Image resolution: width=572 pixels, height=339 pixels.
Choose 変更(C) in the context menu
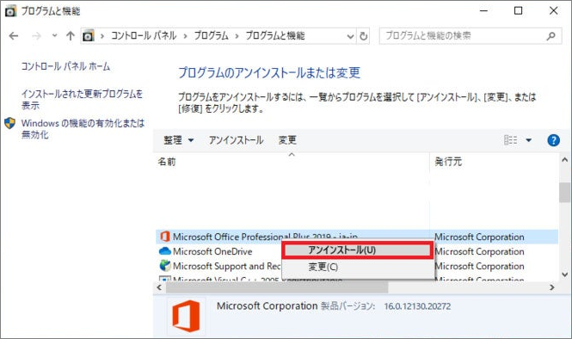[358, 267]
